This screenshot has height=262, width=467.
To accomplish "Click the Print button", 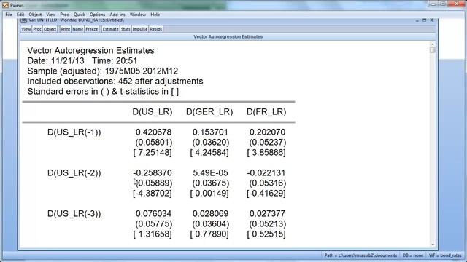I will [x=66, y=29].
